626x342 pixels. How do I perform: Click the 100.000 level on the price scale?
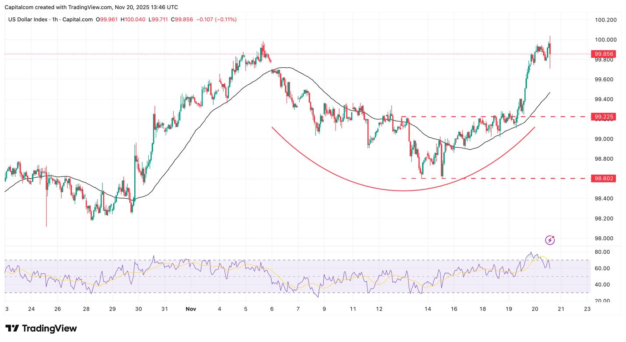(x=605, y=40)
